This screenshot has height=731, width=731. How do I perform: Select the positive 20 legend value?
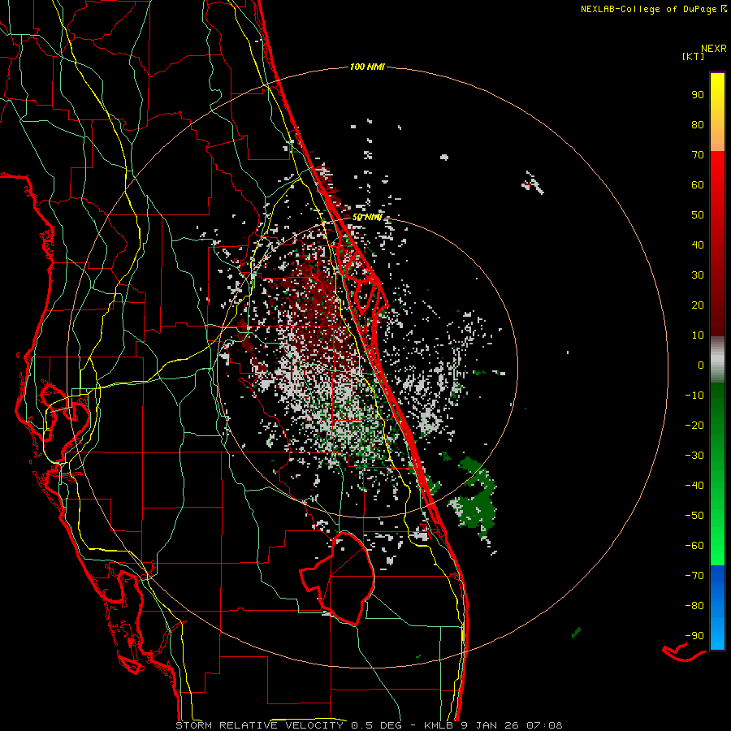coord(698,305)
